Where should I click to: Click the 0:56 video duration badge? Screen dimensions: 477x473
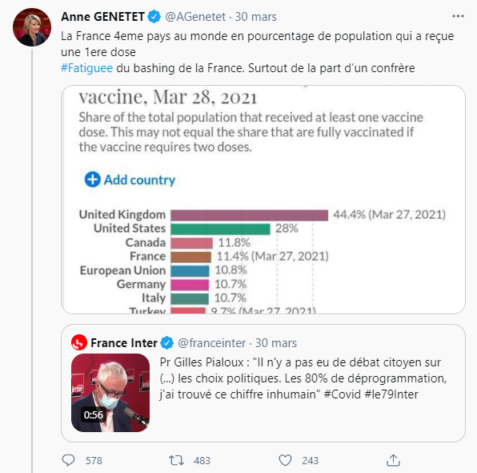click(x=94, y=414)
